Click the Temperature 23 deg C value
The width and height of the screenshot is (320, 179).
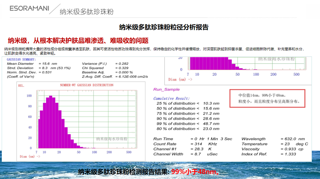point(294,144)
